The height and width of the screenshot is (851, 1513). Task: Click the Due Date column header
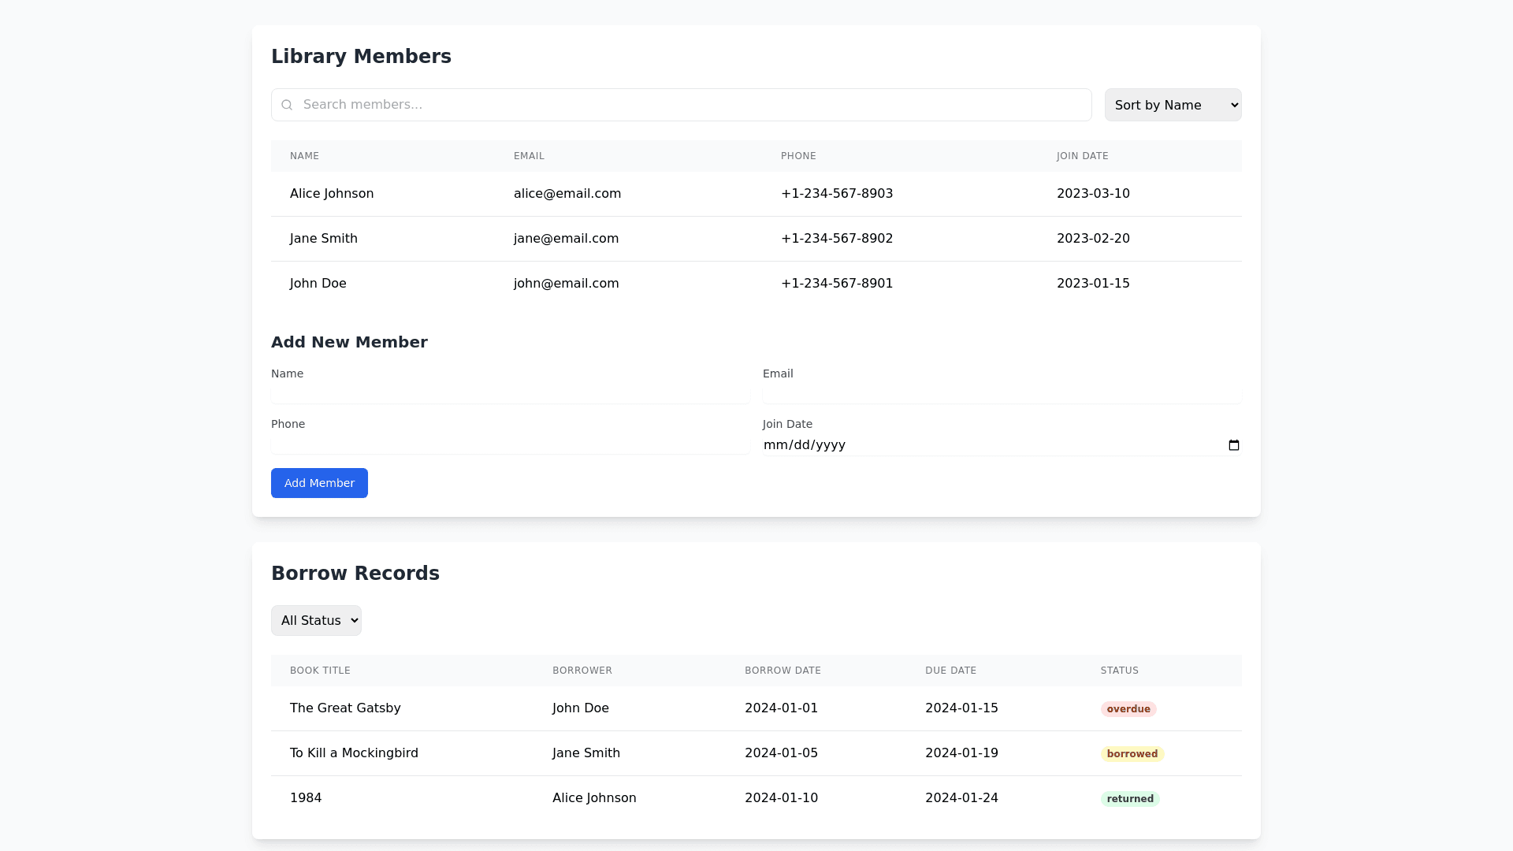(x=950, y=671)
